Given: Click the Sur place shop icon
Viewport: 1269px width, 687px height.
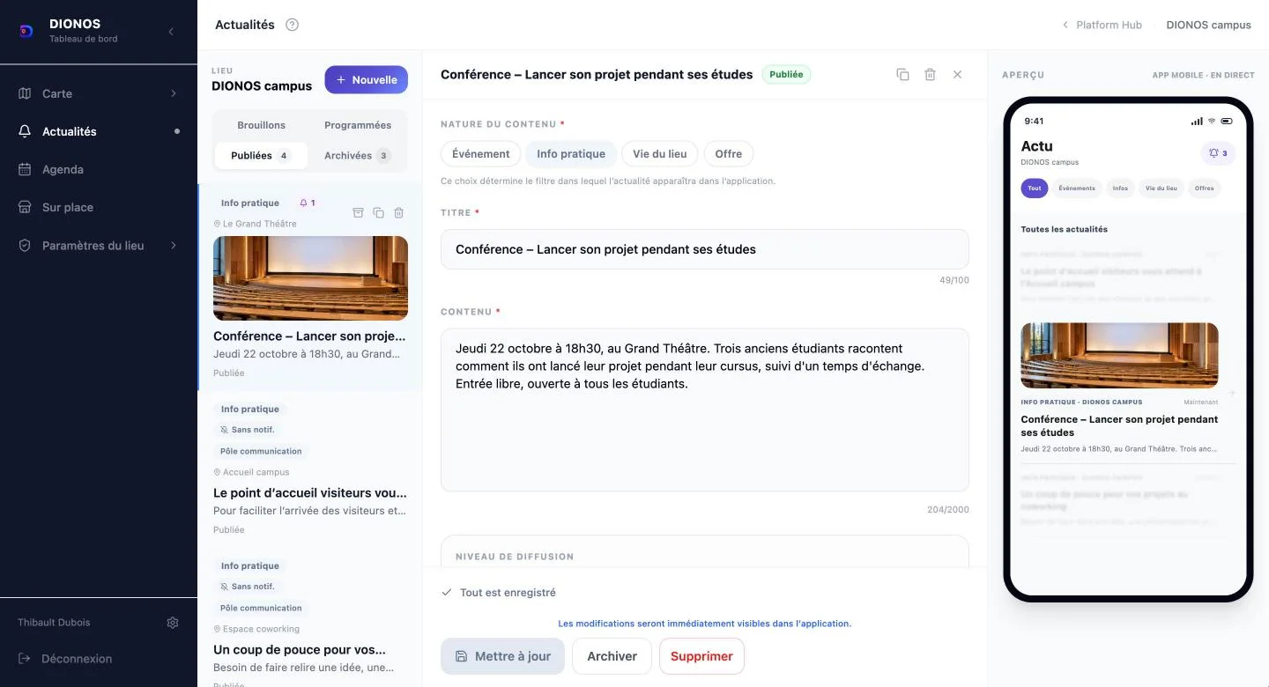Looking at the screenshot, I should tap(25, 207).
